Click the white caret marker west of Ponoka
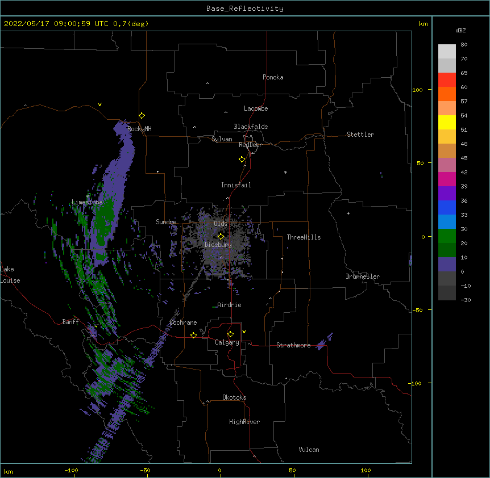 coord(207,83)
